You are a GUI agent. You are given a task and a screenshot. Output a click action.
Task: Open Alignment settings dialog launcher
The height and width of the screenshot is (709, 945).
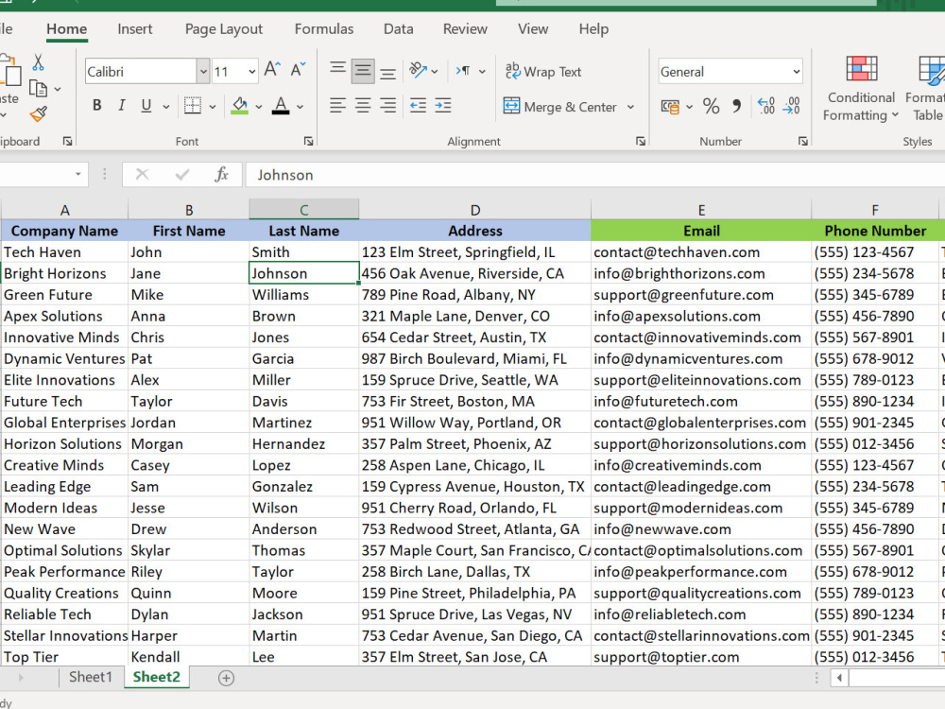tap(640, 141)
